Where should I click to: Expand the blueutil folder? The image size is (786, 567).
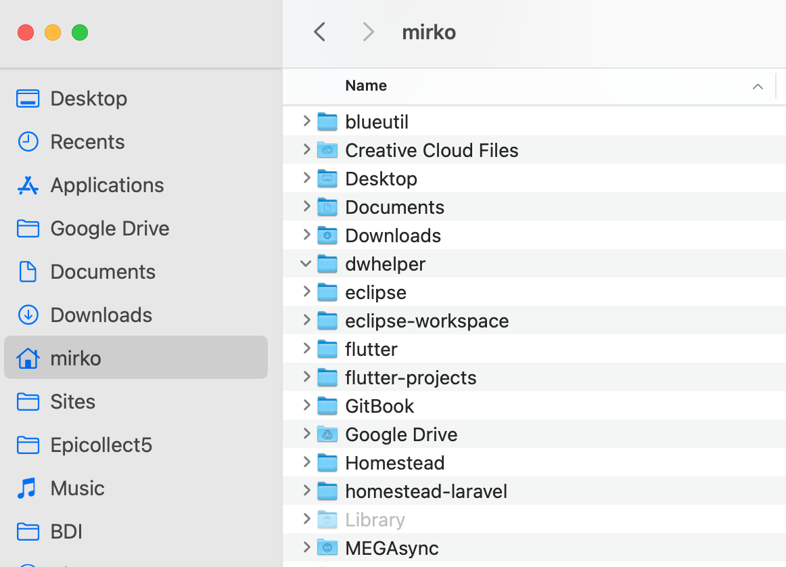click(x=306, y=122)
